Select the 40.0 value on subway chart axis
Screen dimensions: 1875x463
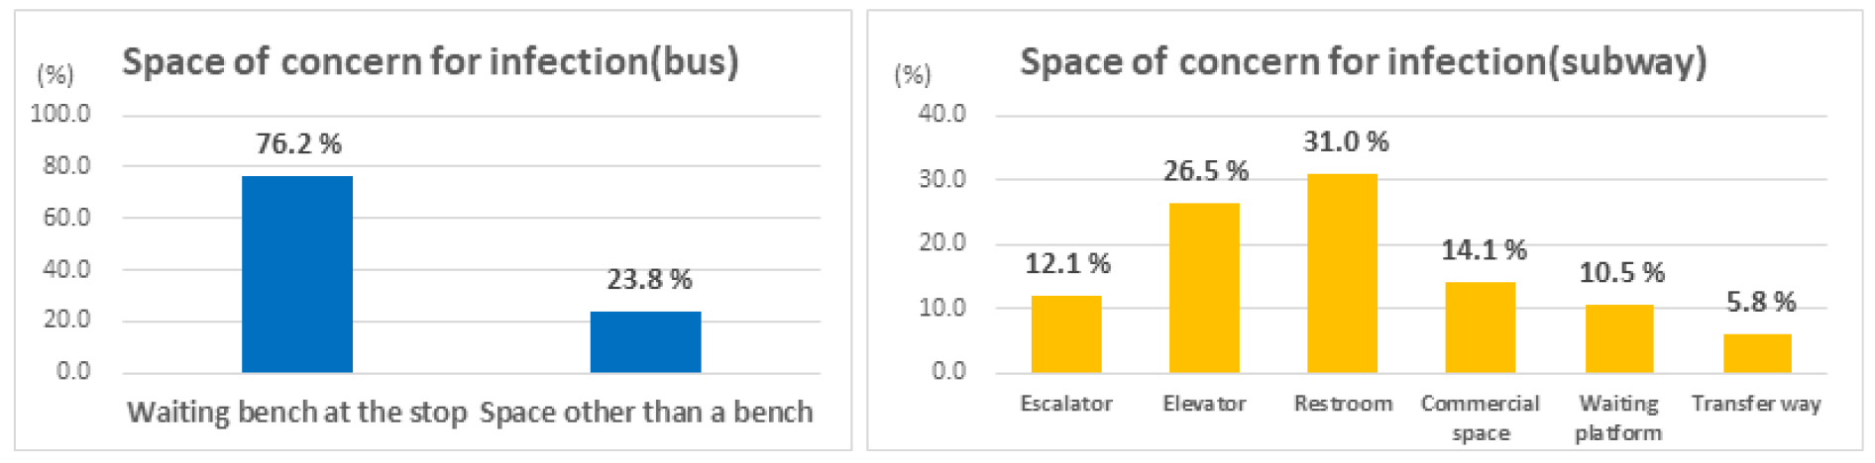(x=941, y=114)
